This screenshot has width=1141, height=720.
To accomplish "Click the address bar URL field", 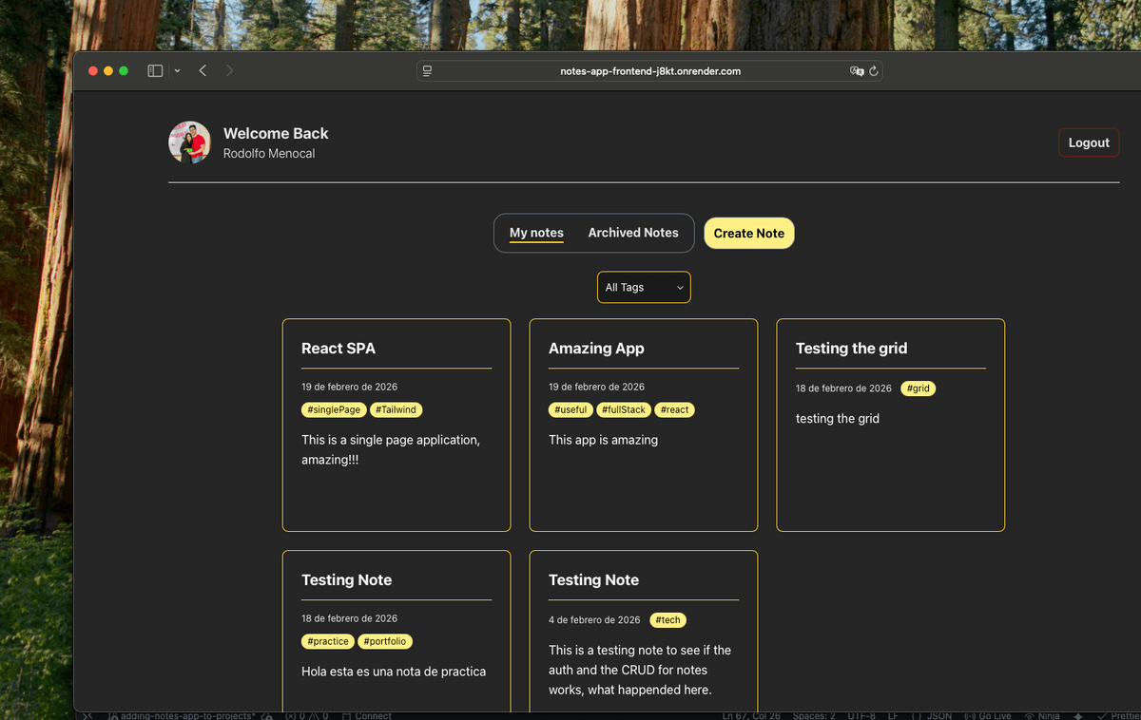I will pos(649,70).
